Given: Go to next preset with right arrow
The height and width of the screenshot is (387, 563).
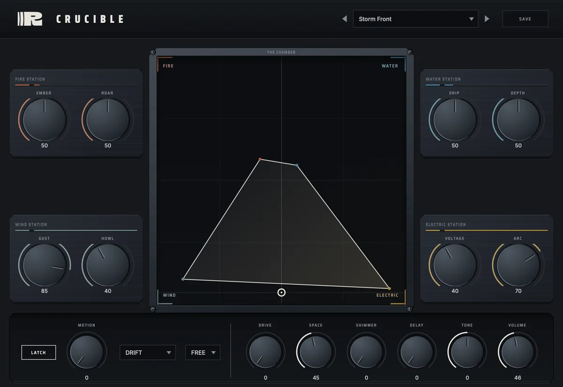Looking at the screenshot, I should pyautogui.click(x=487, y=19).
